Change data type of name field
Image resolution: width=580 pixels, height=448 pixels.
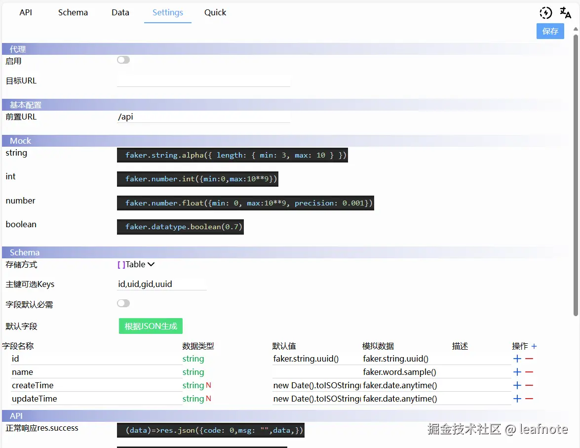[193, 372]
